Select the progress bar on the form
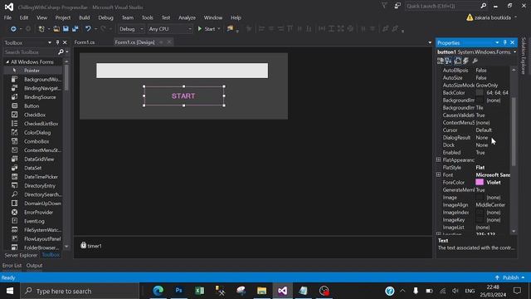531x299 pixels. [182, 71]
